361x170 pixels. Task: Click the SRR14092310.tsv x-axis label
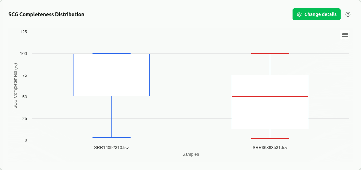point(111,147)
